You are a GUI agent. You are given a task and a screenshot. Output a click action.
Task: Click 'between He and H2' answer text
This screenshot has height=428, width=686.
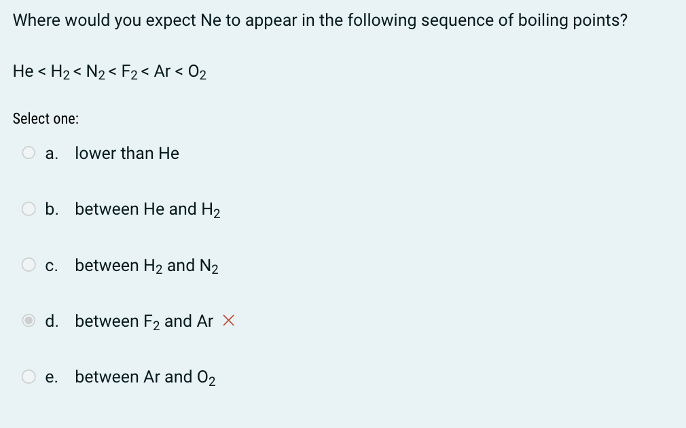click(x=147, y=210)
